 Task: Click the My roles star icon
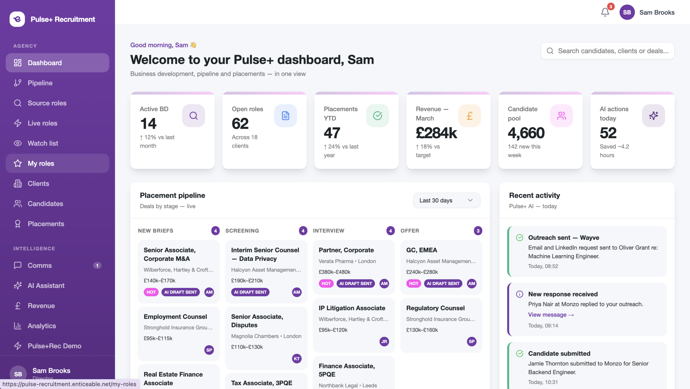point(18,164)
